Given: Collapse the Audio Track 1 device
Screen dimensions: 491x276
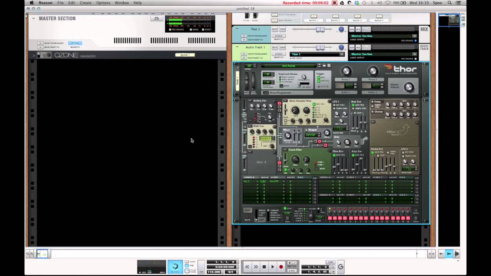Looking at the screenshot, I should [237, 47].
